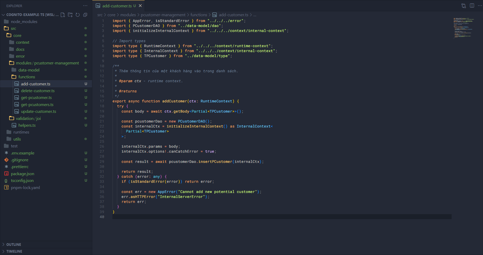Refresh the Explorer file tree
483x255 pixels.
click(78, 15)
